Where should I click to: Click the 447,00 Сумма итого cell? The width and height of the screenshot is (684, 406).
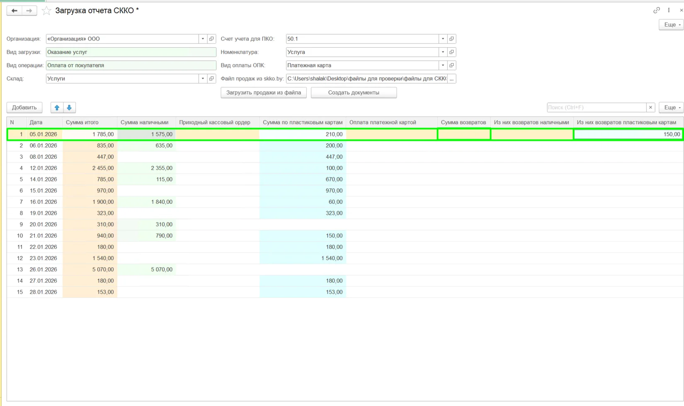[x=90, y=157]
